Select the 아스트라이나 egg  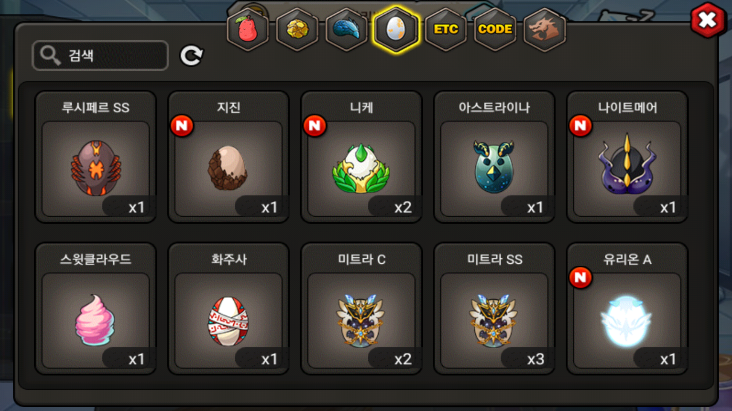coord(494,157)
